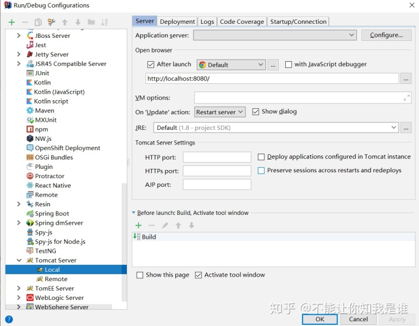The width and height of the screenshot is (419, 326).
Task: Select the JUnit configuration type
Action: [42, 73]
